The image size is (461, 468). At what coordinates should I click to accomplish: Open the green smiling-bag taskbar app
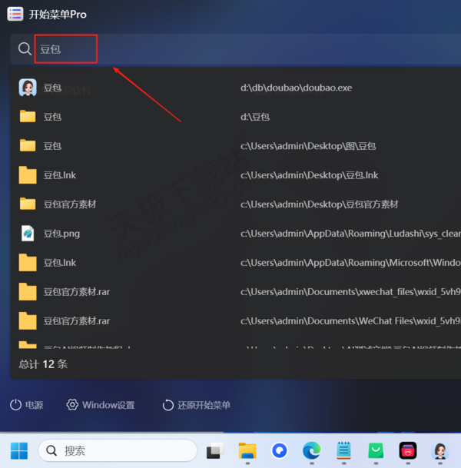tap(376, 450)
